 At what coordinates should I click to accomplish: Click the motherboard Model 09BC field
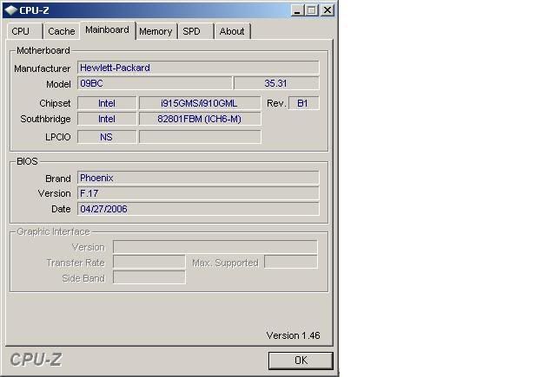(x=155, y=83)
